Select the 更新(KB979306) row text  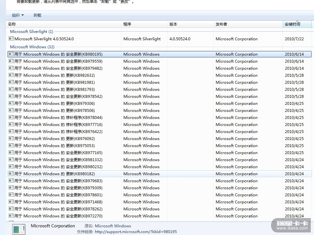[55, 104]
